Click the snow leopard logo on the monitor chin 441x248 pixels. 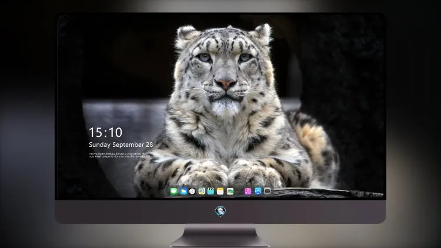(x=220, y=212)
